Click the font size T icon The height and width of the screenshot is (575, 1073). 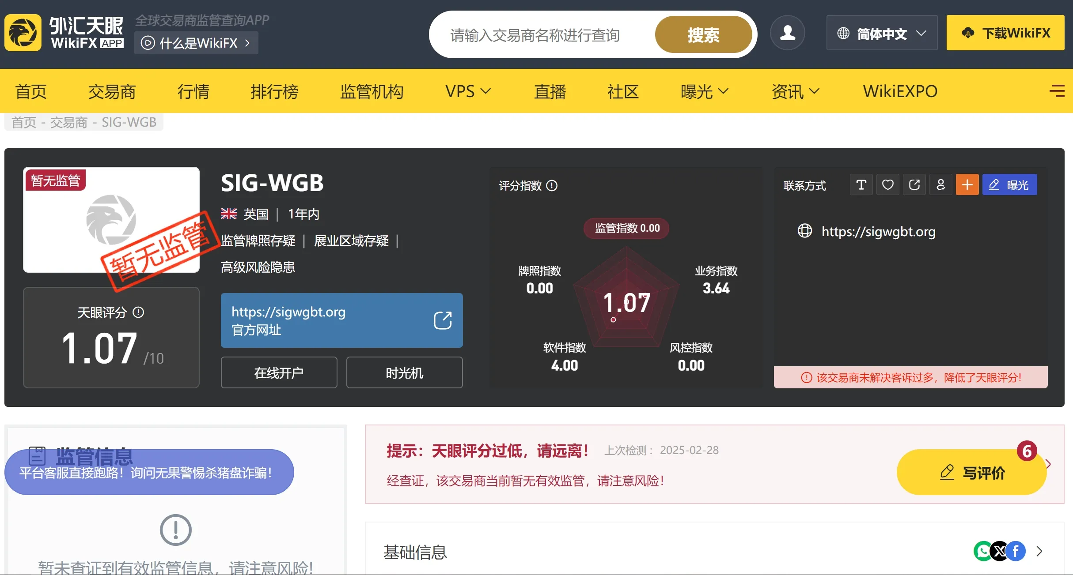pos(861,184)
